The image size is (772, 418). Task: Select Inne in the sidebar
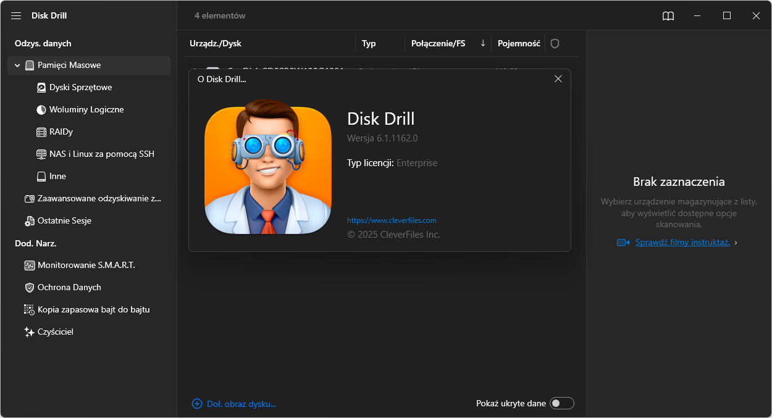coord(57,177)
